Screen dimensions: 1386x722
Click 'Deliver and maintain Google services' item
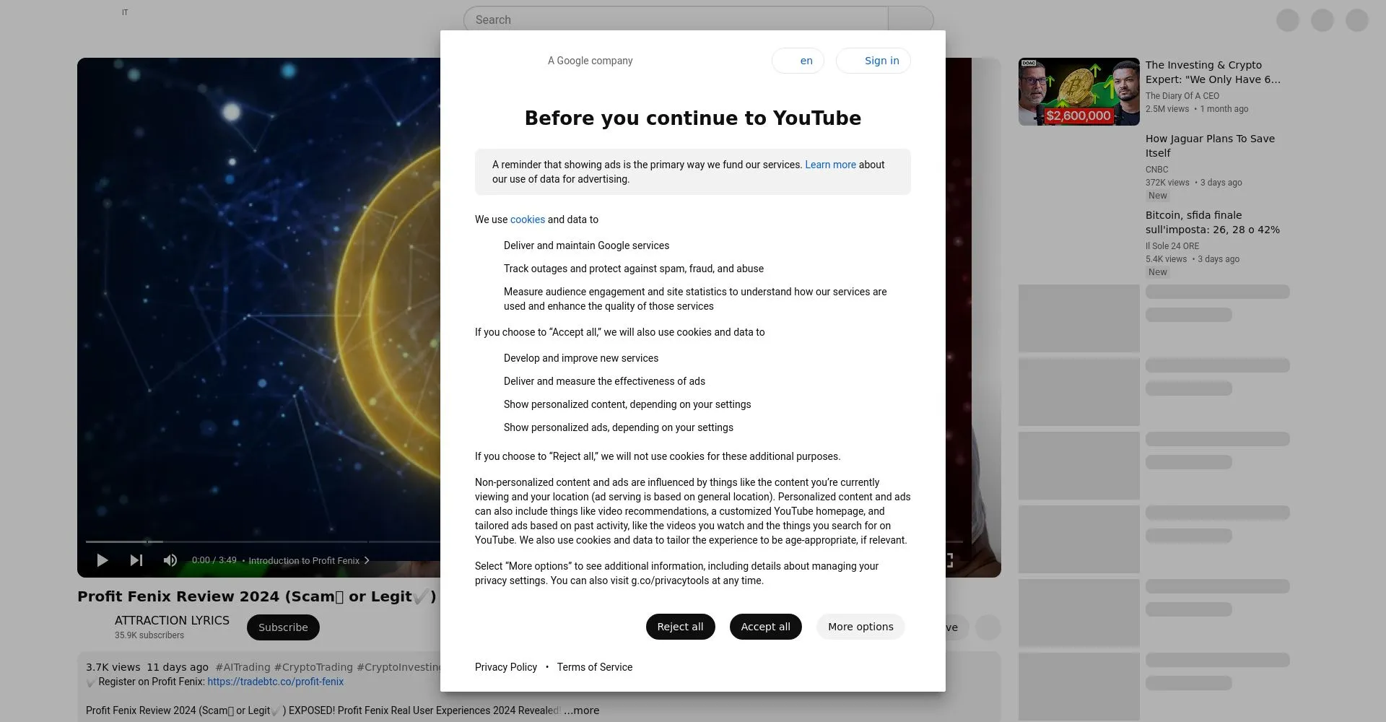586,245
